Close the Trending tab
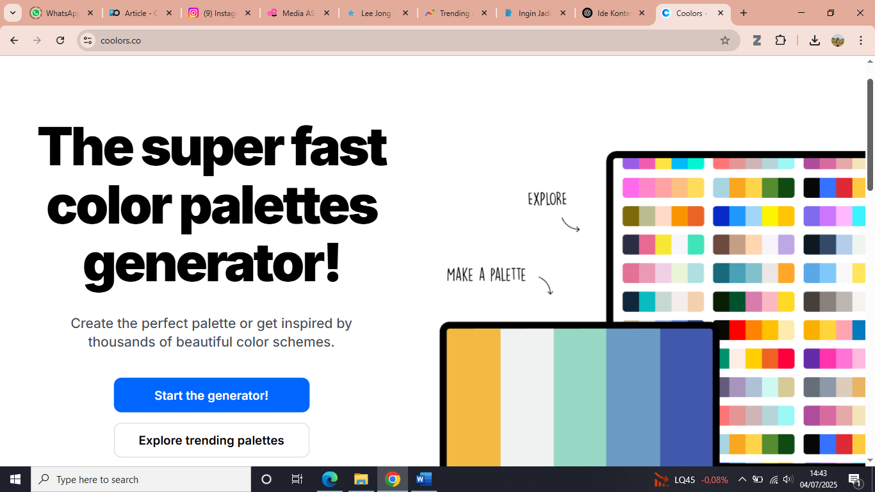875x492 pixels. coord(484,13)
